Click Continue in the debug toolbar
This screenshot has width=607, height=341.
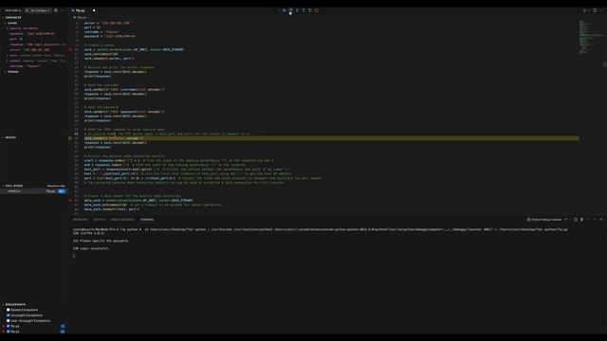(285, 10)
